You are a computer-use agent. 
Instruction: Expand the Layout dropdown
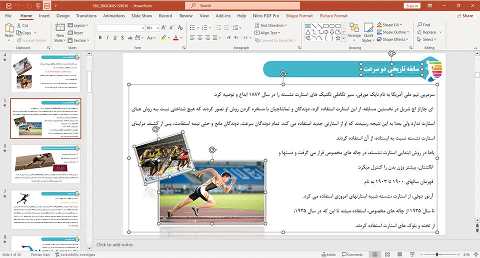tap(78, 25)
